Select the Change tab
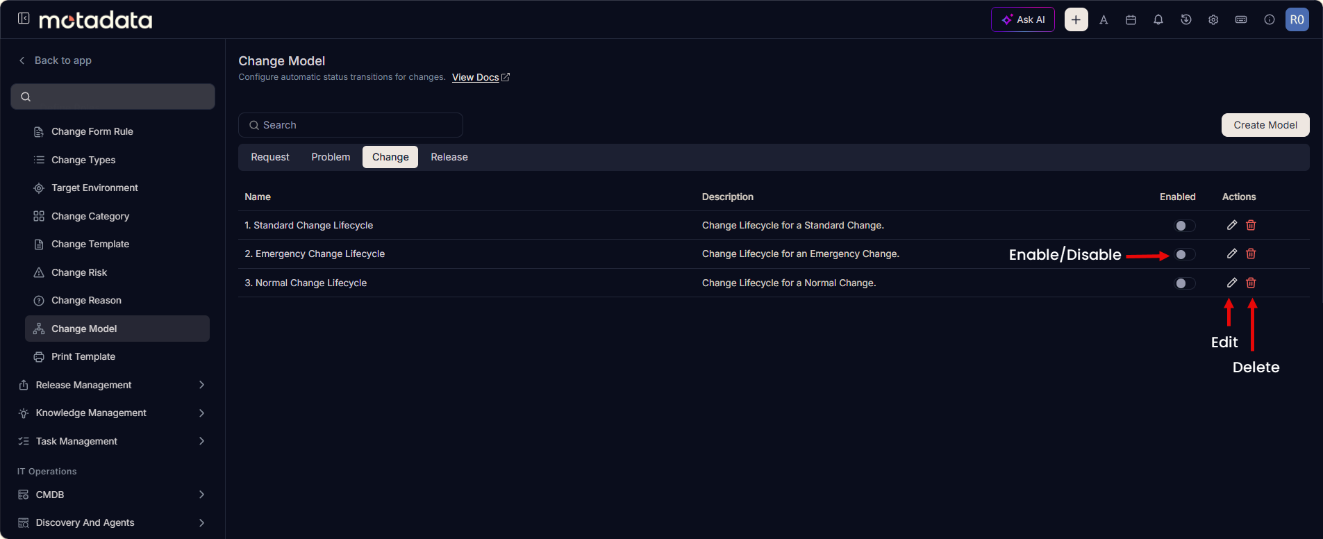The width and height of the screenshot is (1323, 539). [x=390, y=157]
